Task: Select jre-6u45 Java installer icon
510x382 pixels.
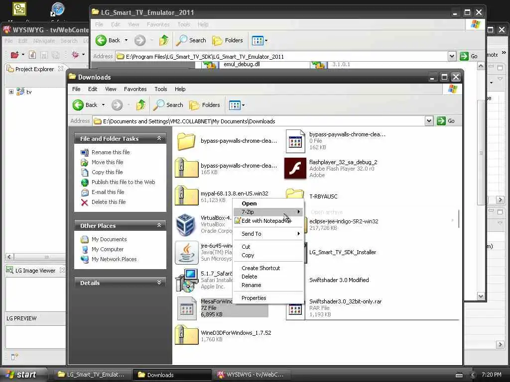Action: [186, 252]
